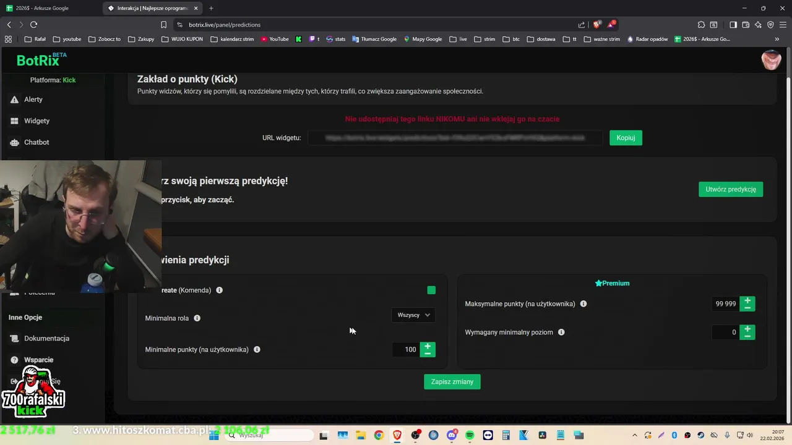
Task: Open Chatbot in the sidebar
Action: pos(37,142)
